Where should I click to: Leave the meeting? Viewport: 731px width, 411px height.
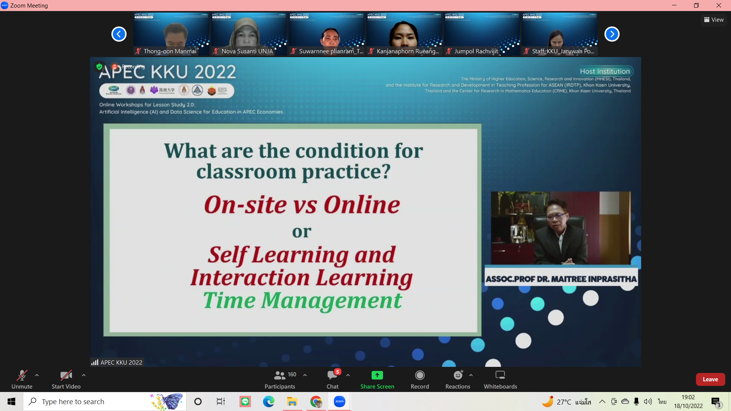coord(710,379)
